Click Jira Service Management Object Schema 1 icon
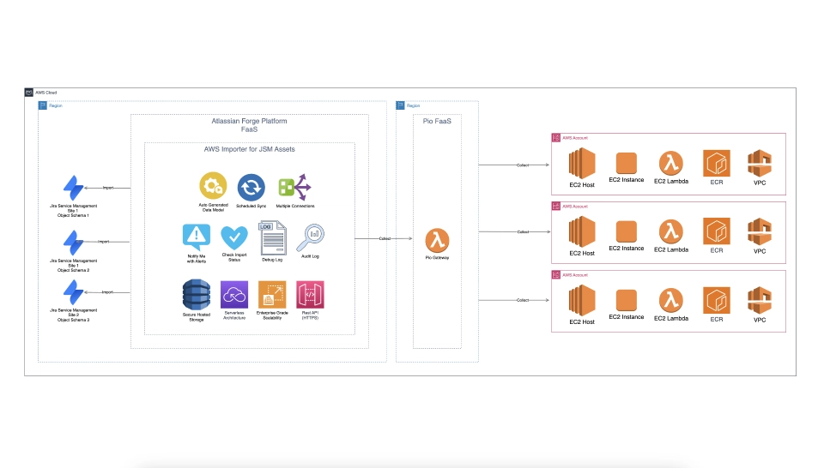 (x=73, y=188)
